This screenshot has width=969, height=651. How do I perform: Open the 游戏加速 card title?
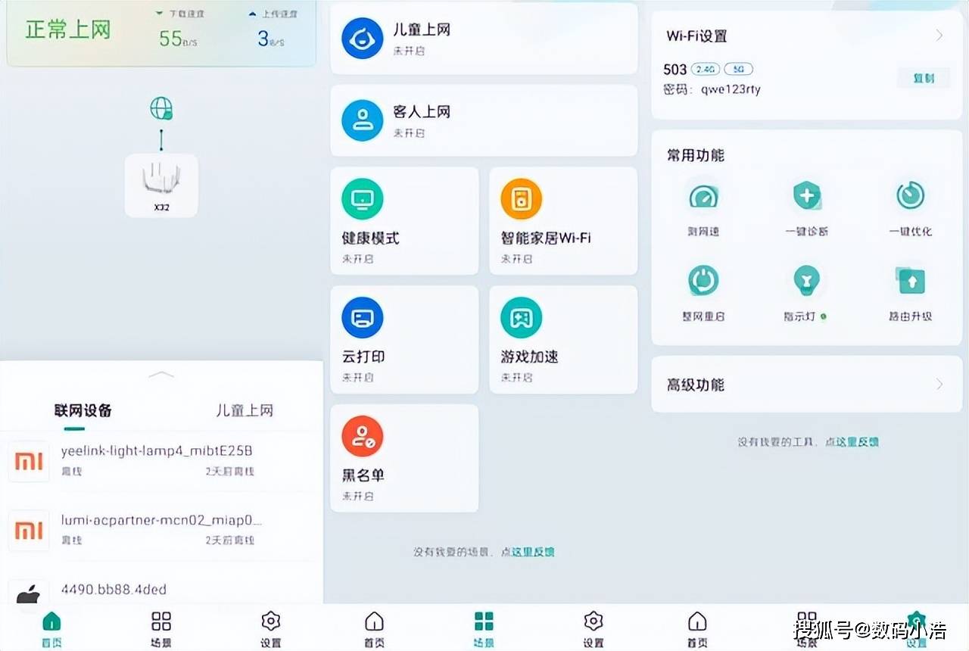click(x=529, y=357)
